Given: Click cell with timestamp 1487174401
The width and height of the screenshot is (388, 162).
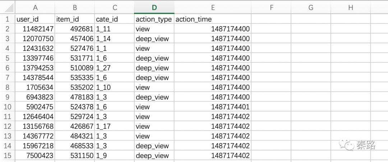Looking at the screenshot, I should coord(213,107).
